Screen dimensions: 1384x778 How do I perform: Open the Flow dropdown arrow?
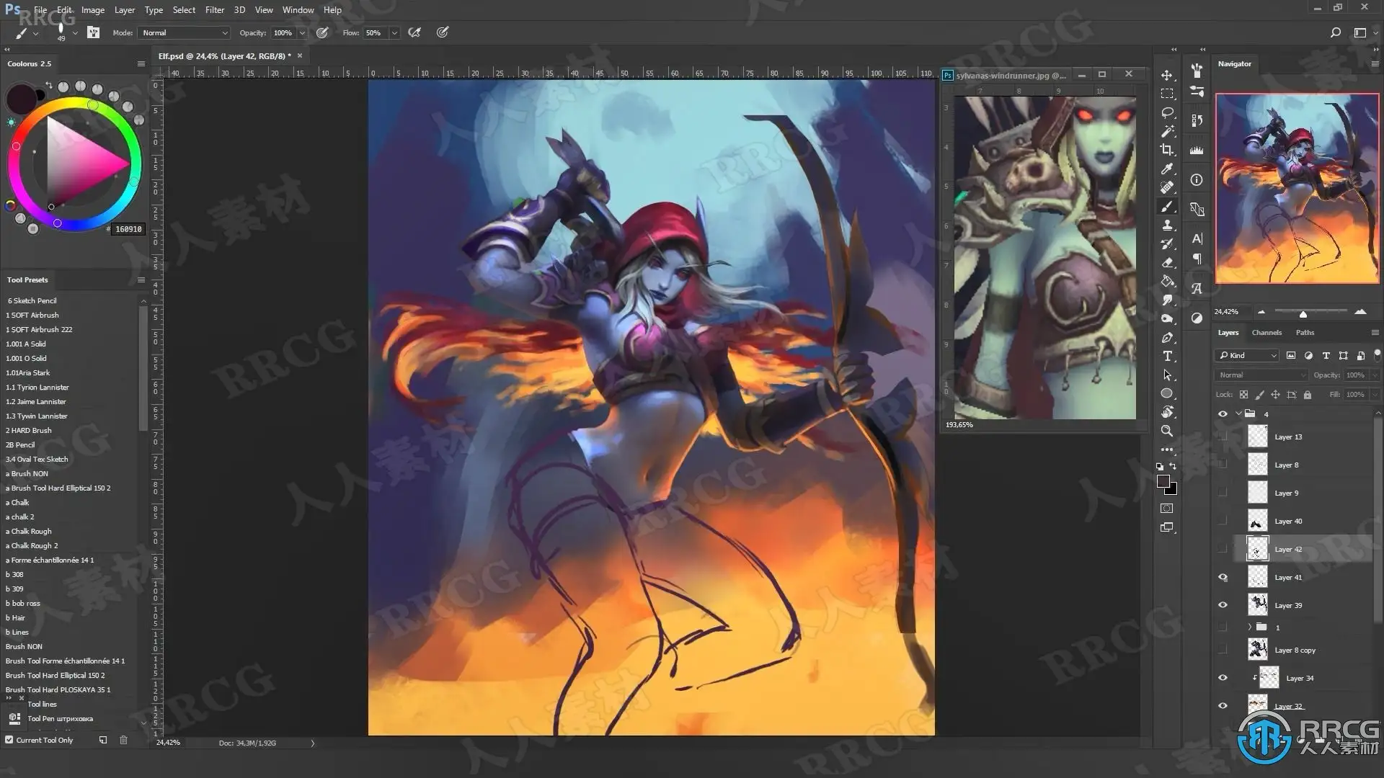coord(394,32)
